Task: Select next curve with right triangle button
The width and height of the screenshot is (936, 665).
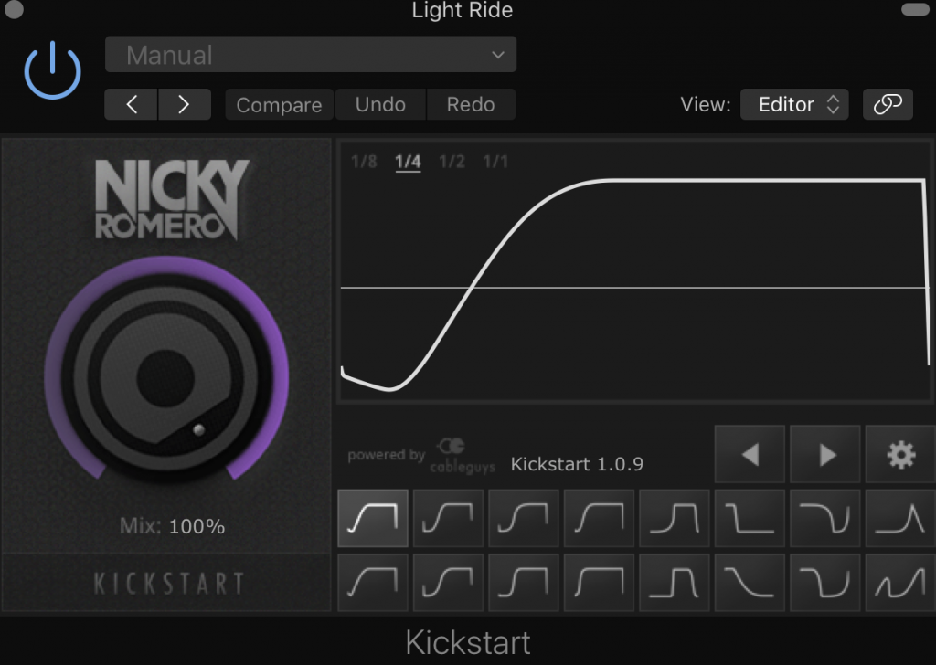Action: coord(825,454)
